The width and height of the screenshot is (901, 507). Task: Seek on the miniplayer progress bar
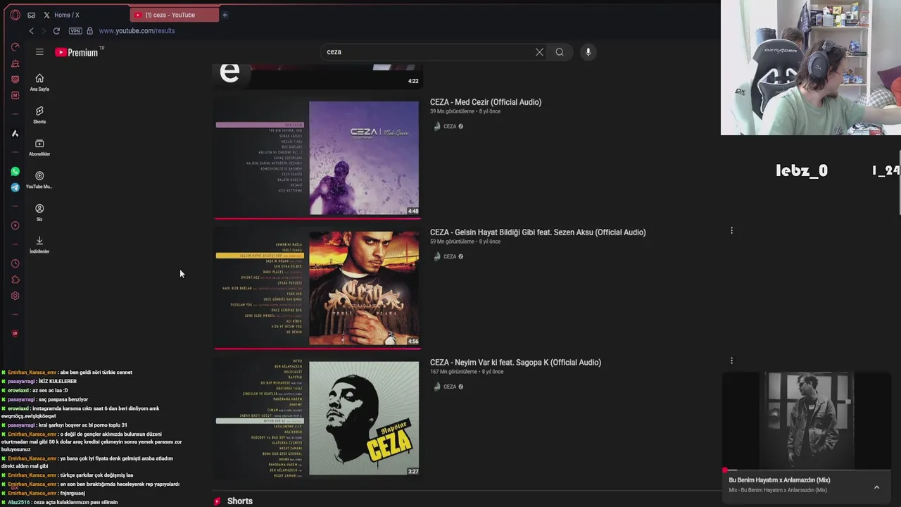pyautogui.click(x=807, y=470)
